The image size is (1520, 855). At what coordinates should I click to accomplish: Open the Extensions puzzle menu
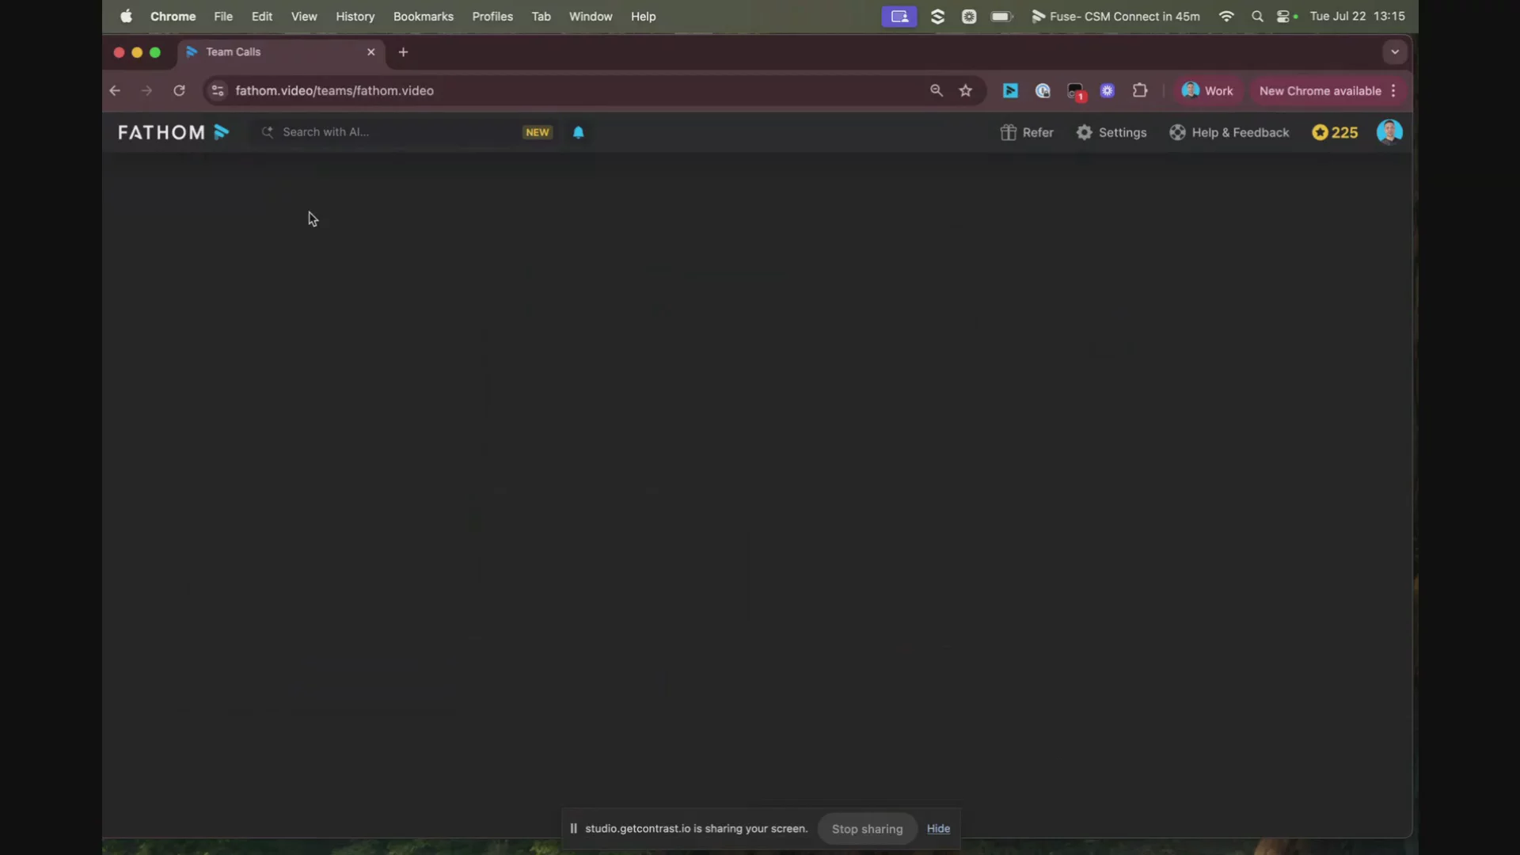click(1140, 90)
